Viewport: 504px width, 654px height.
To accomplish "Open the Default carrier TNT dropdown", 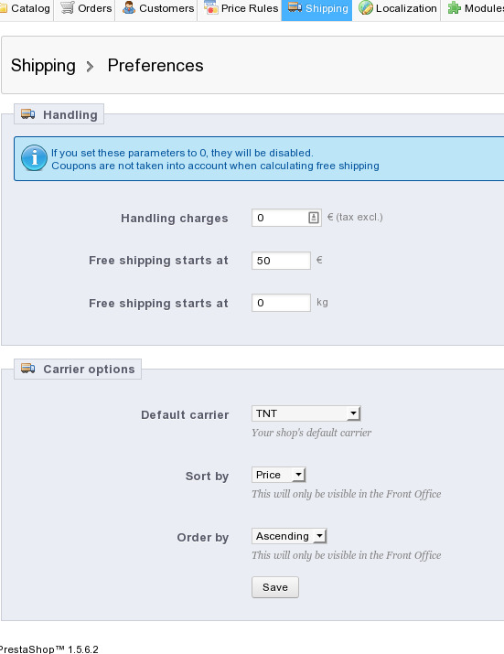I will point(306,413).
